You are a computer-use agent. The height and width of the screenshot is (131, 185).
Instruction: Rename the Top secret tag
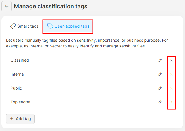(160, 102)
